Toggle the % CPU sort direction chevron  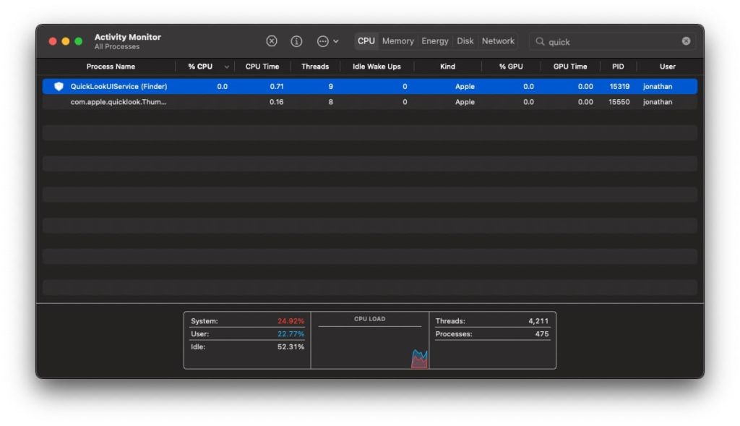tap(226, 67)
